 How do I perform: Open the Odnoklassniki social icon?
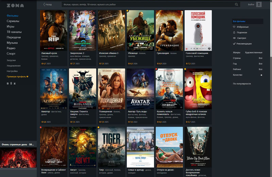click(11, 83)
